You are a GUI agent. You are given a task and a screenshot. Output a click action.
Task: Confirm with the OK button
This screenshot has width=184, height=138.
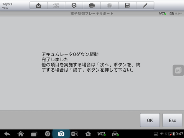click(150, 120)
